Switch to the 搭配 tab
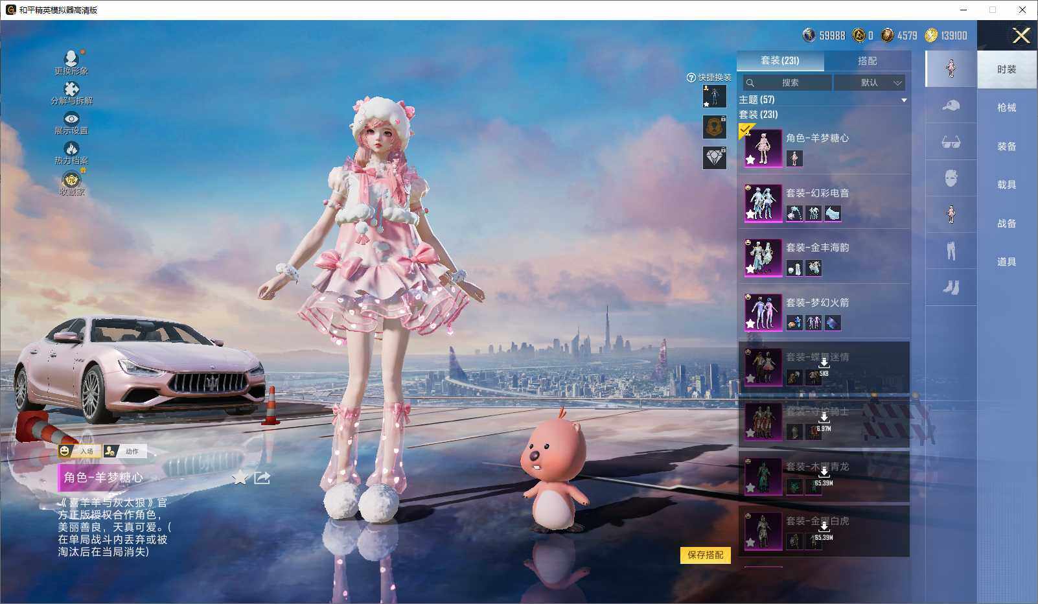 (867, 60)
